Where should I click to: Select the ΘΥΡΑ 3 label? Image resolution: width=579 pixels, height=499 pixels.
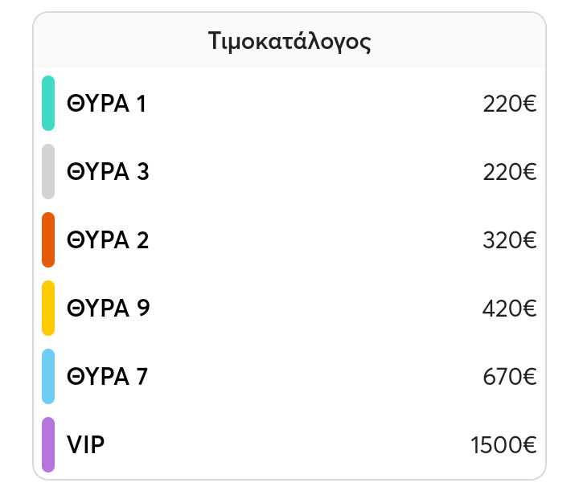108,172
